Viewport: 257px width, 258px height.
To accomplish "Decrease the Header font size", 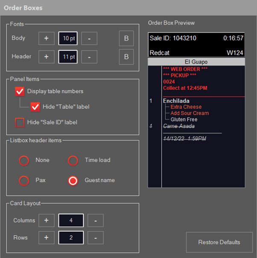I will 89,57.
